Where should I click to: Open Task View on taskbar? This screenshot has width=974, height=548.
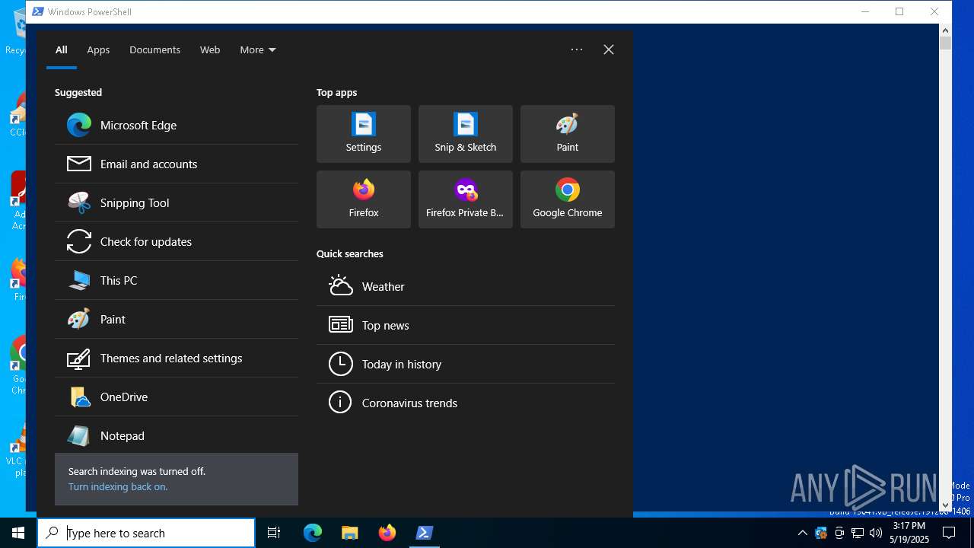click(274, 533)
